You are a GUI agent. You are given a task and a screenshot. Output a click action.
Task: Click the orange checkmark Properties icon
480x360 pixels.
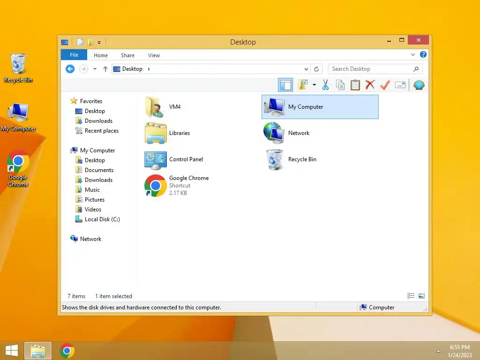coord(385,85)
